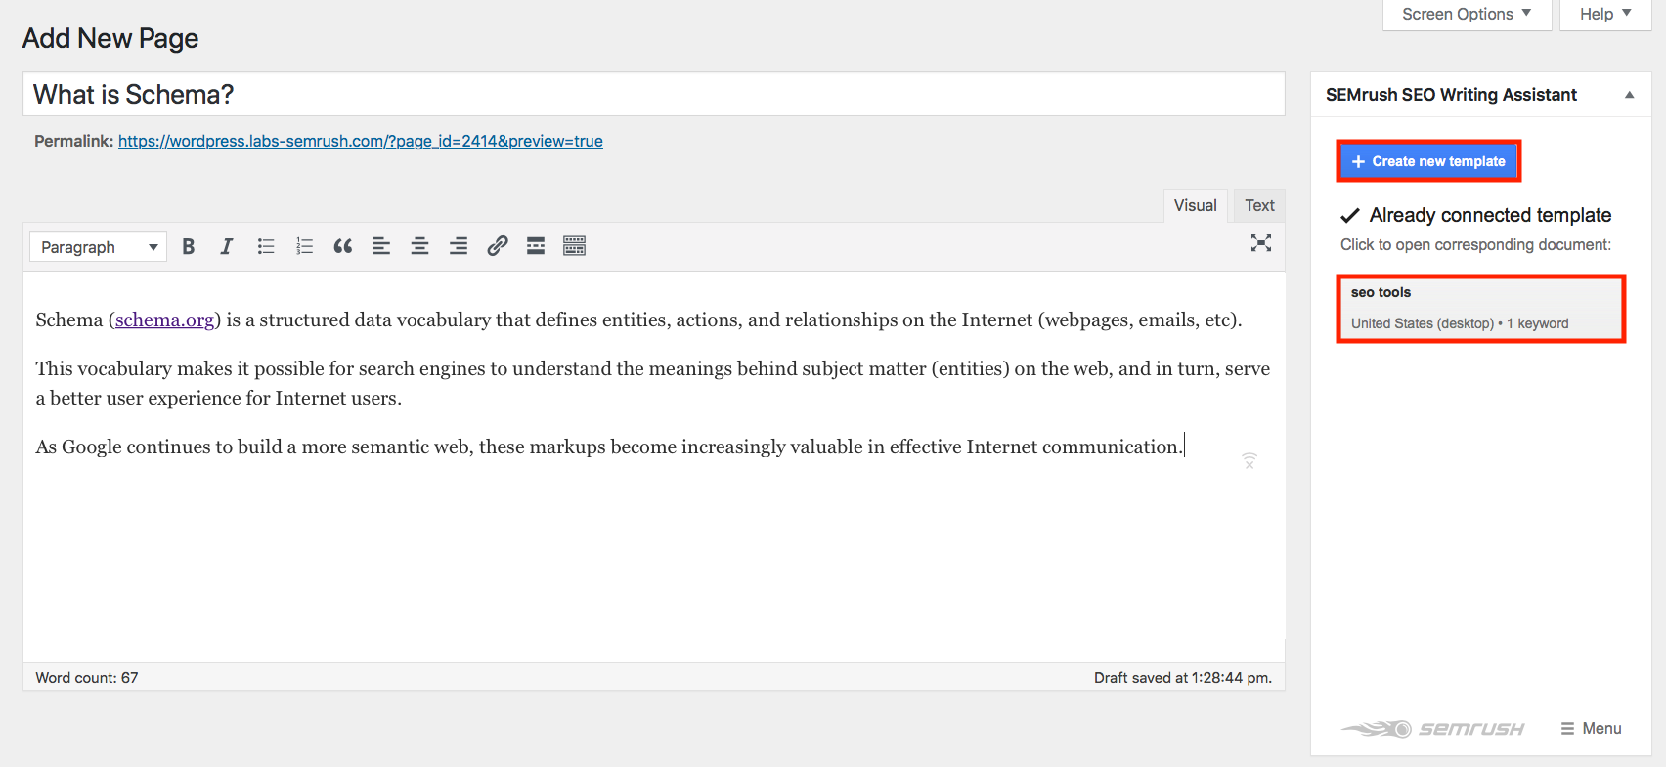This screenshot has width=1666, height=767.
Task: Toggle bold formatting in editor toolbar
Action: 189,246
